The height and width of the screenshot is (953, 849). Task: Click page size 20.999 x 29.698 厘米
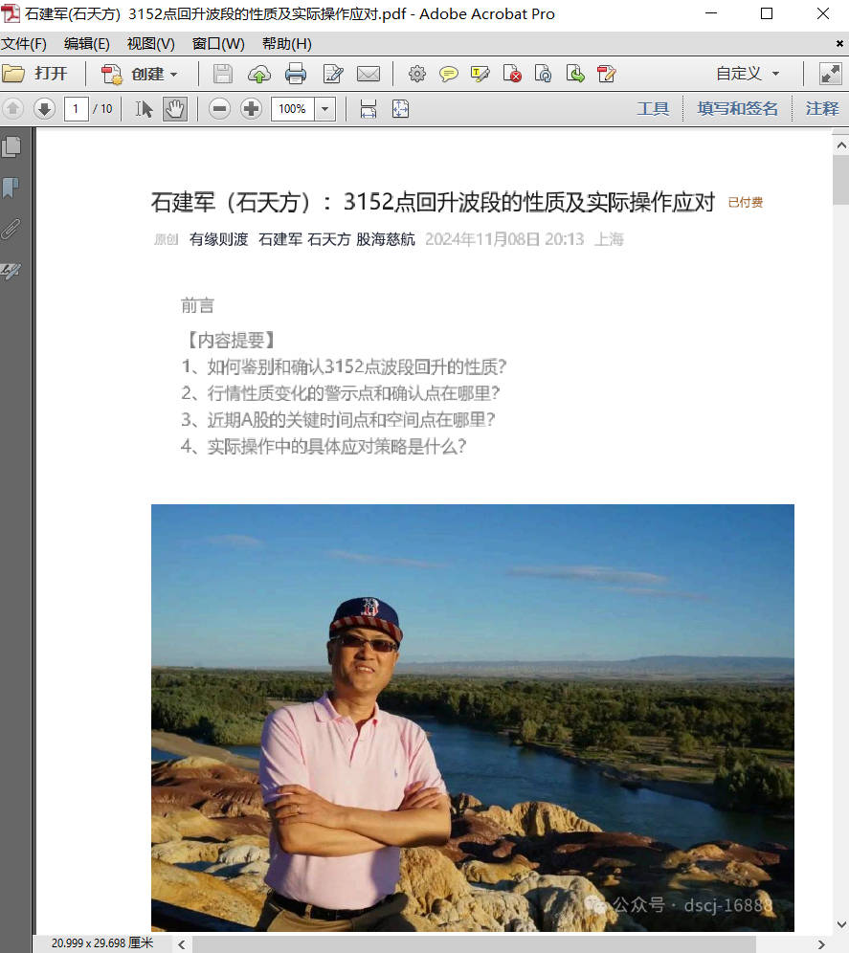102,942
